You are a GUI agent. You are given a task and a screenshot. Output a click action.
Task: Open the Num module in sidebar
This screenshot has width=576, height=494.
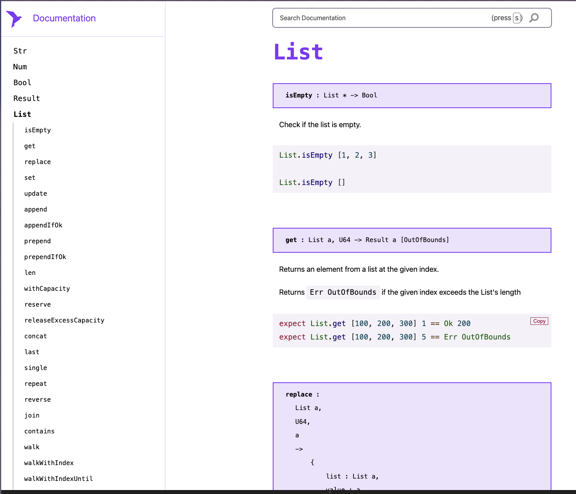[20, 67]
